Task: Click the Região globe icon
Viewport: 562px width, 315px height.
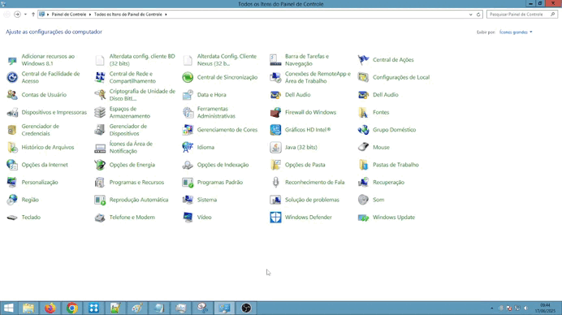Action: tap(12, 200)
